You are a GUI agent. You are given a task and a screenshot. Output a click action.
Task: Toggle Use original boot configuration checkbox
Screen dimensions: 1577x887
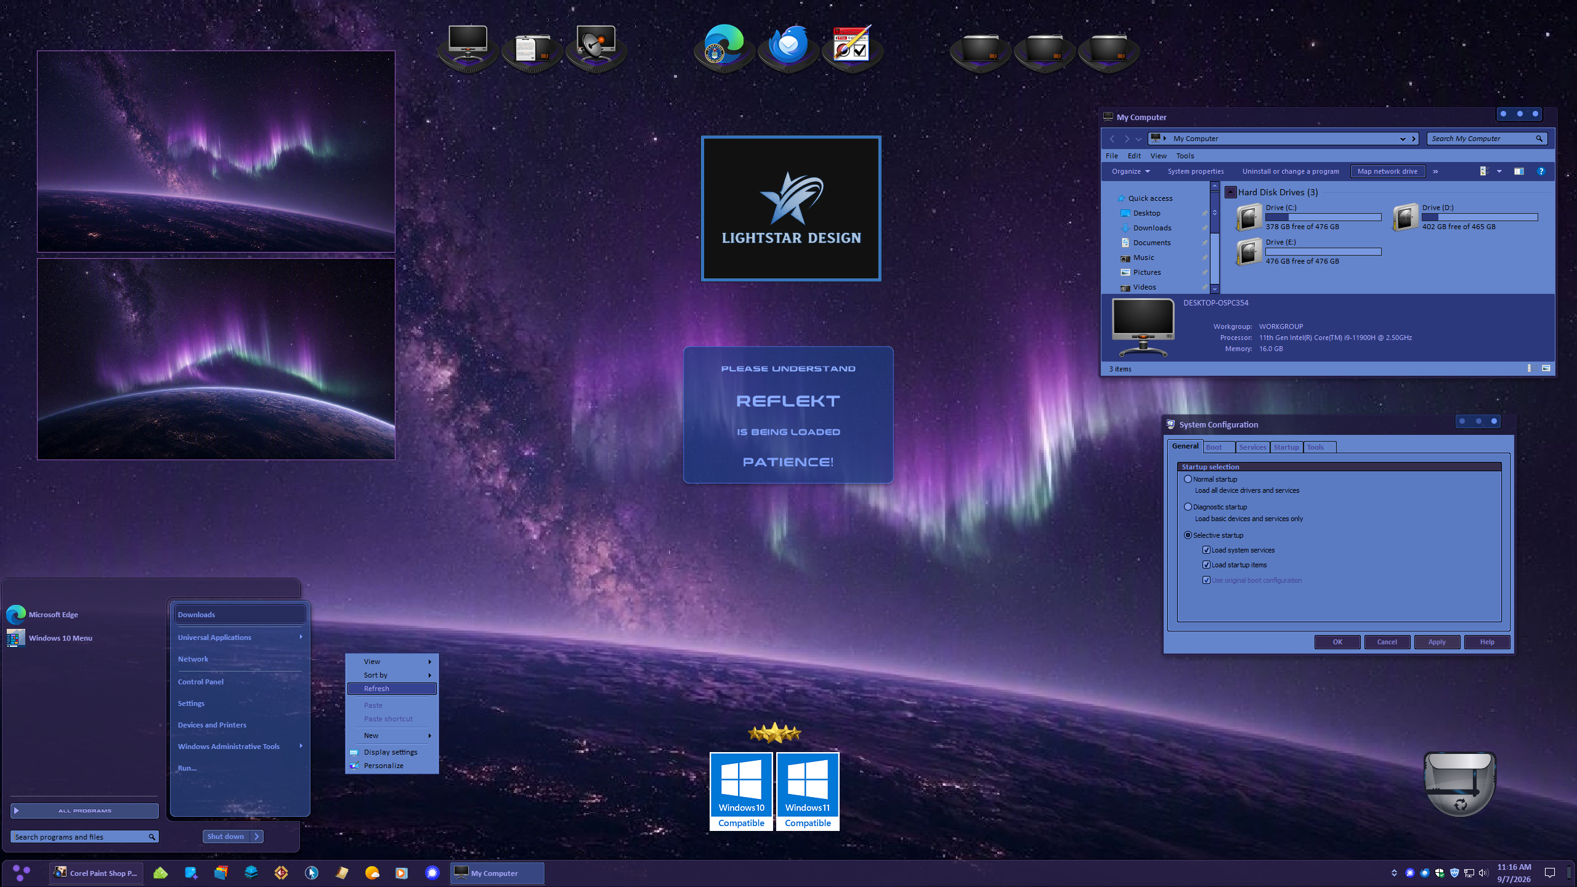1206,580
